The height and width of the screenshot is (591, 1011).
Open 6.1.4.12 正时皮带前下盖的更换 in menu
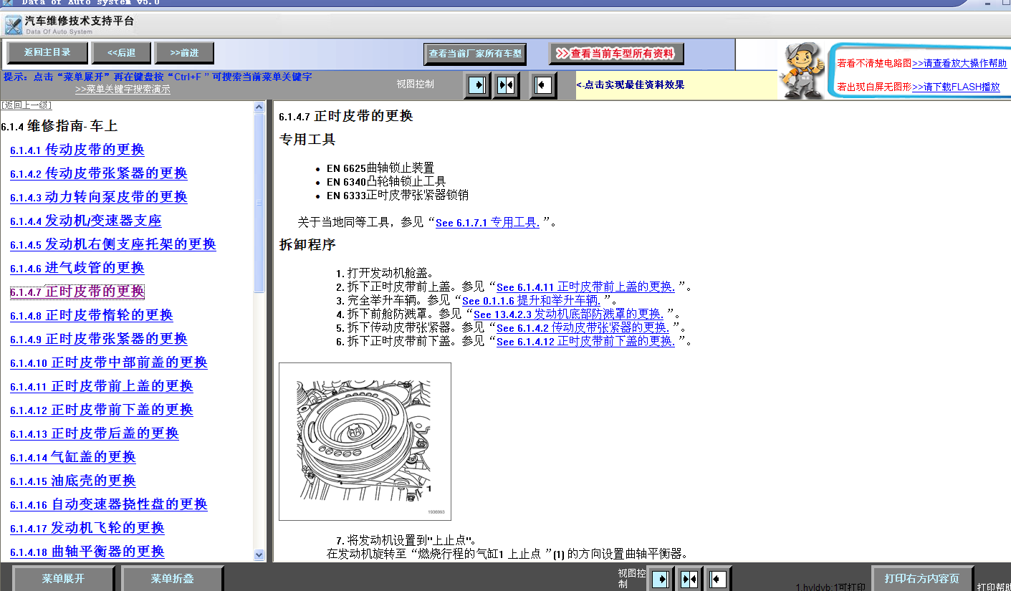tap(102, 410)
